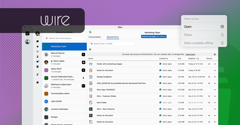
Task: Click the magnifier icon above the Conversation tab
Action: point(90,32)
